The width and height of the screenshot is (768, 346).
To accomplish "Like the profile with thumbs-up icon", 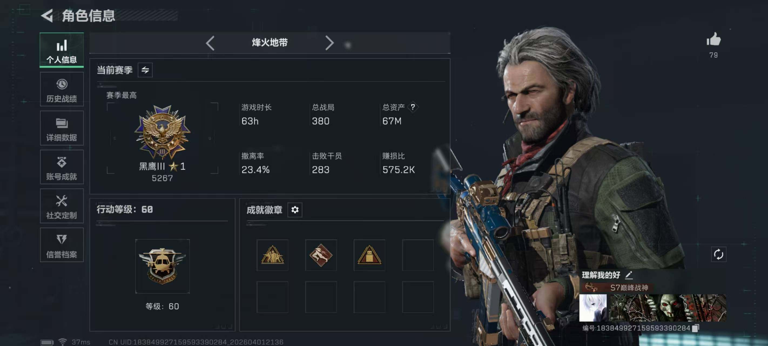I will pos(713,39).
